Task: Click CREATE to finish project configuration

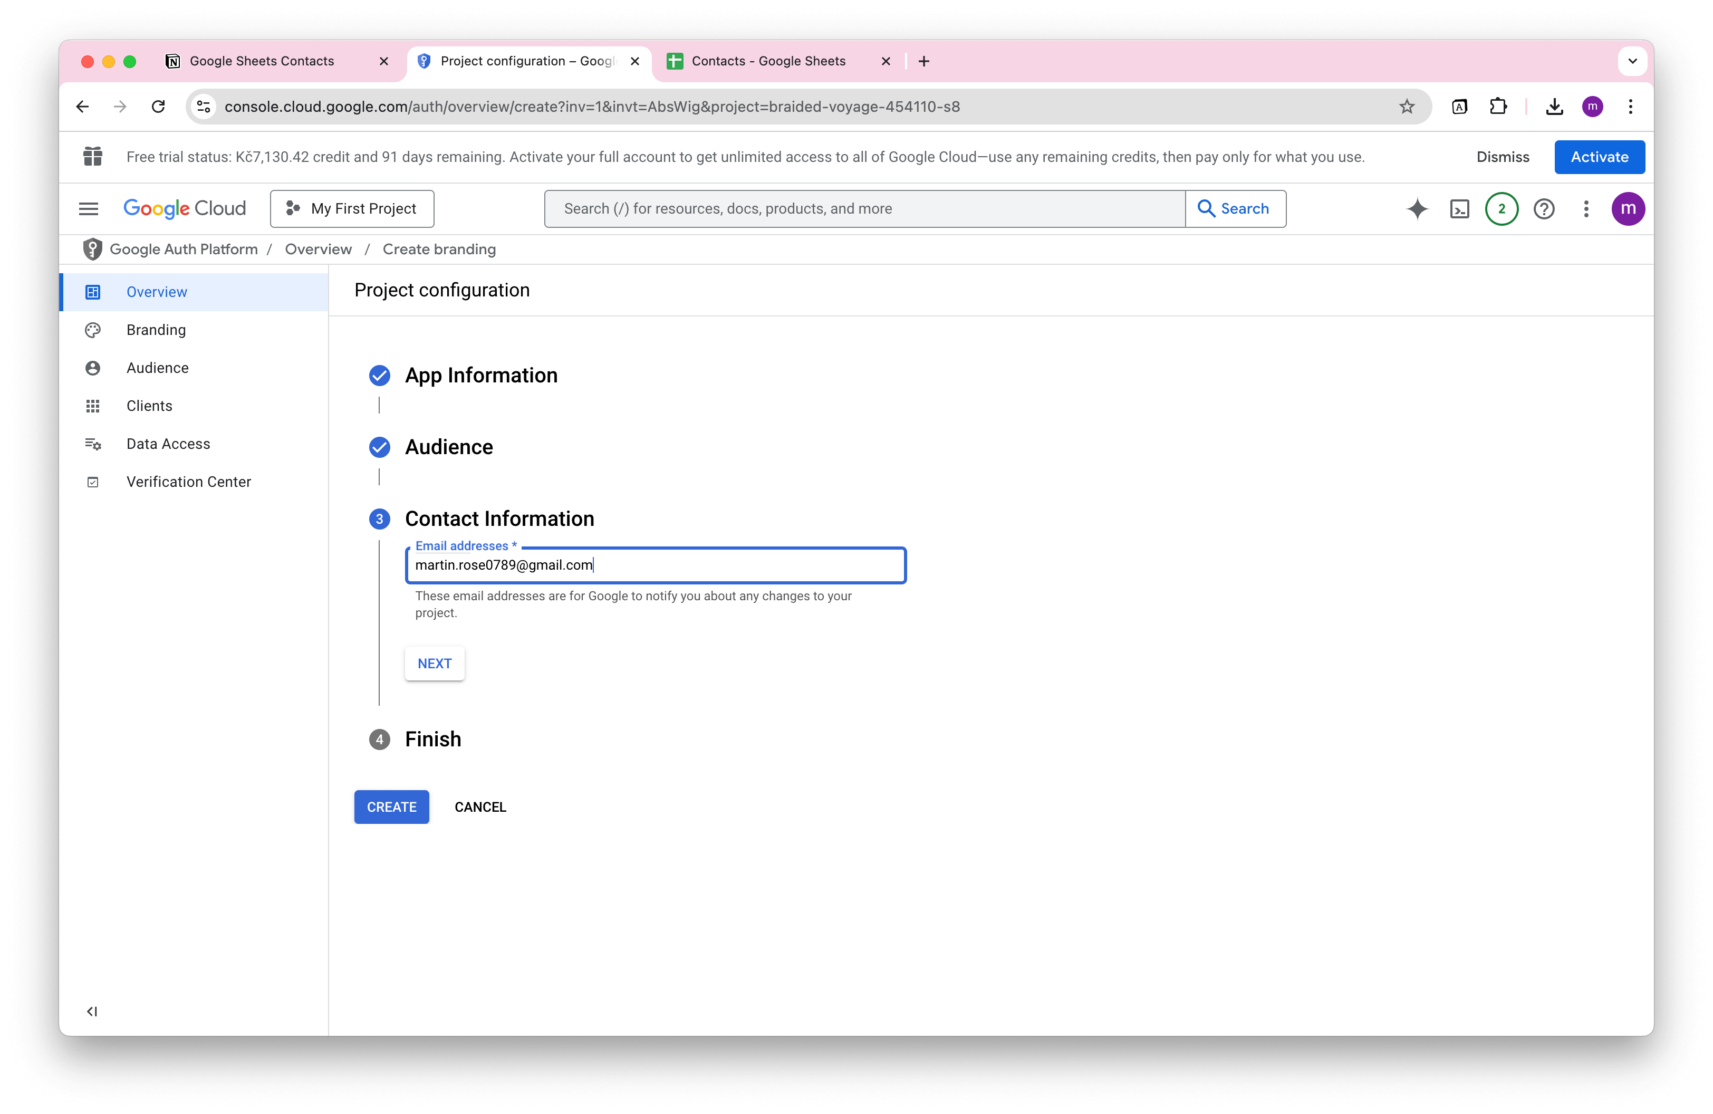Action: click(x=391, y=806)
